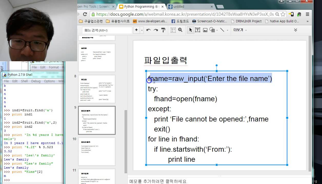Undo the last action in Slides
Image resolution: width=322 pixels, height=184 pixels.
(148, 30)
